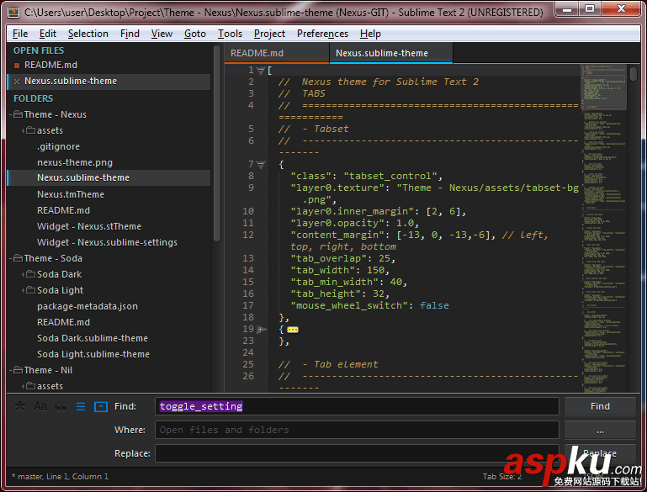The image size is (647, 492).
Task: Click the Theme - Nexus folder icon
Action: click(18, 114)
